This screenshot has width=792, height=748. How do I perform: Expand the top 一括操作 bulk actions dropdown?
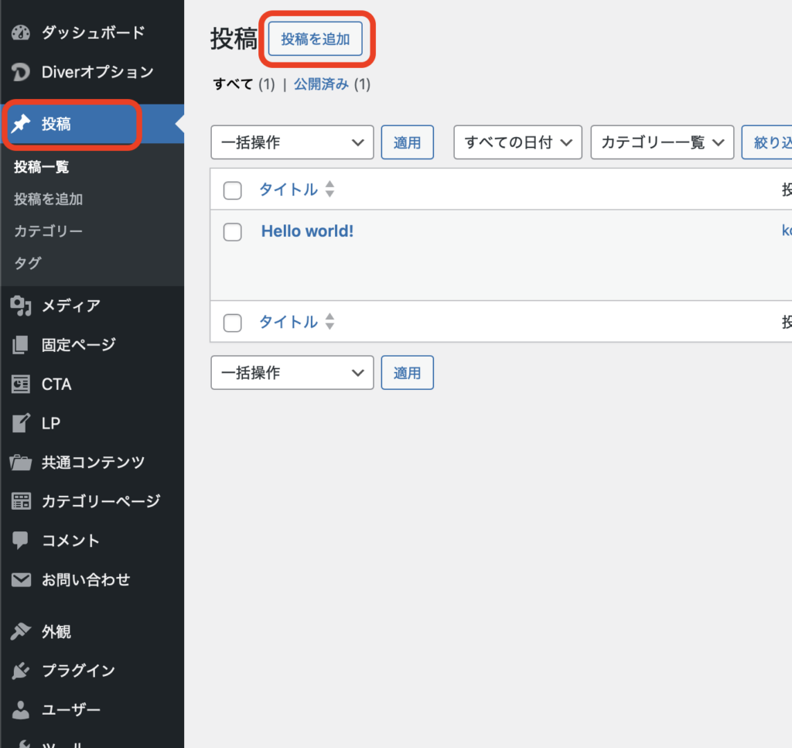pos(292,142)
